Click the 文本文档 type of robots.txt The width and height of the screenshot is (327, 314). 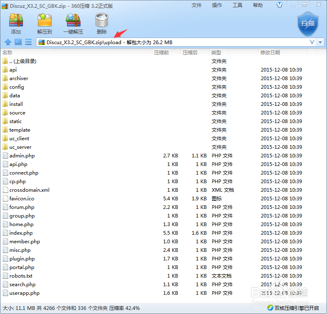click(x=222, y=276)
